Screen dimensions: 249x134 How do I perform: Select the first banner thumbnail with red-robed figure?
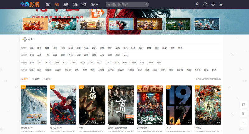[35, 24]
